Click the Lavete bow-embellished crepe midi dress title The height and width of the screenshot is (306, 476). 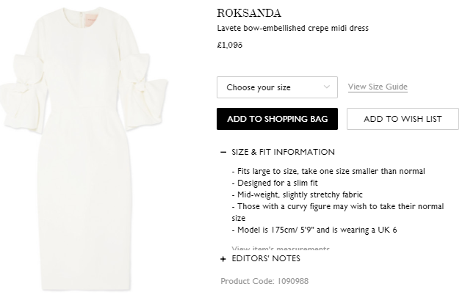(x=292, y=29)
